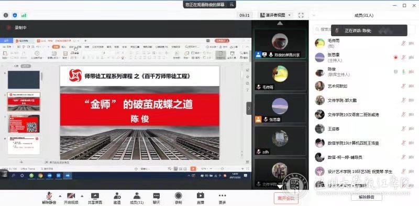Select 毛传雨 video tile
Image resolution: width=419 pixels, height=206 pixels.
click(x=280, y=76)
